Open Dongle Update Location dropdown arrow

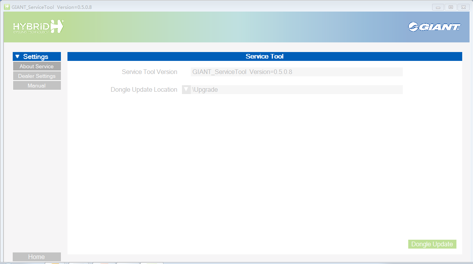coord(186,89)
